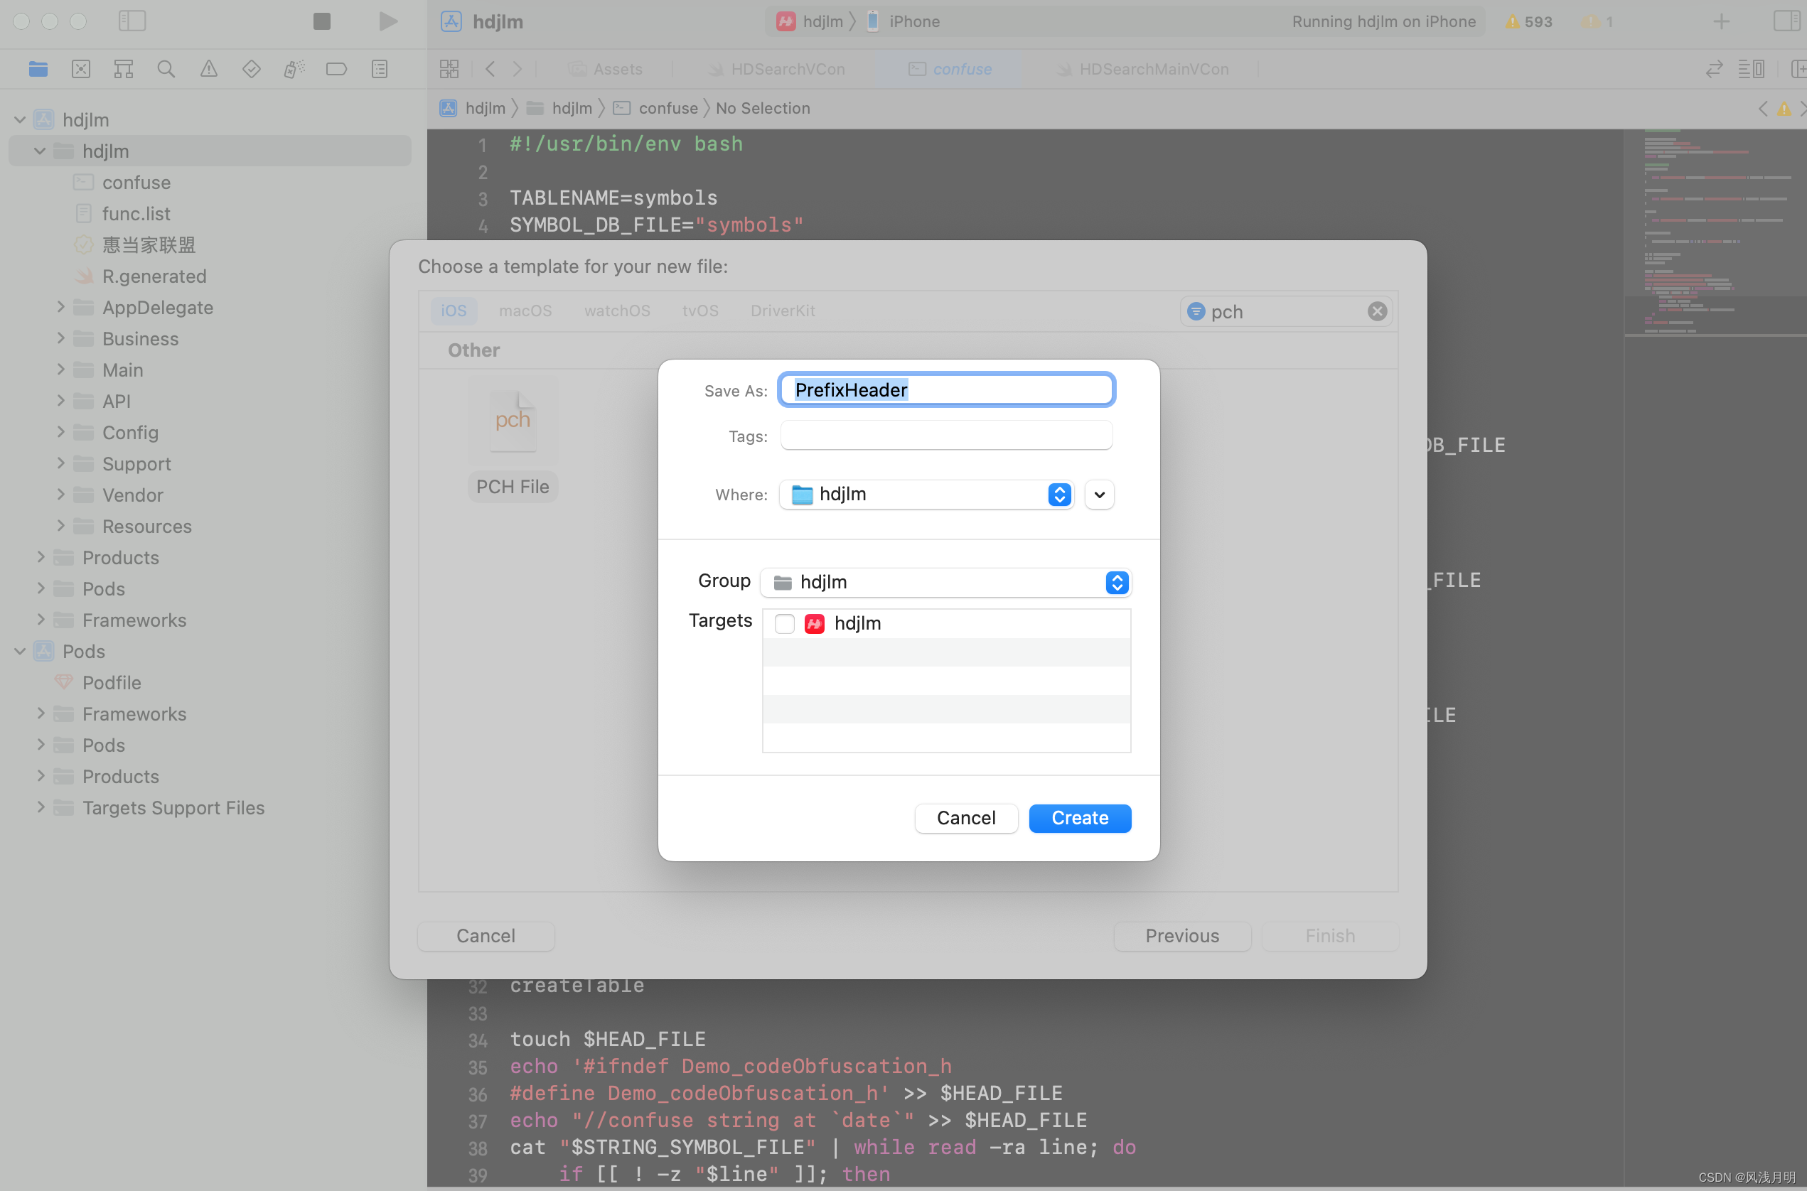Expand the Vendor folder
This screenshot has width=1807, height=1191.
tap(61, 495)
